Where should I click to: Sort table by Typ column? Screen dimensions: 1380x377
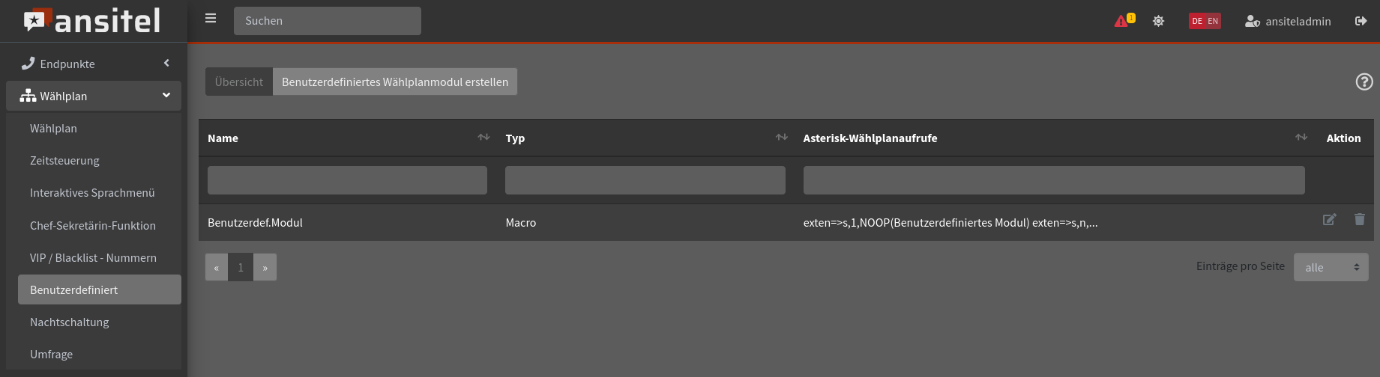(x=781, y=138)
